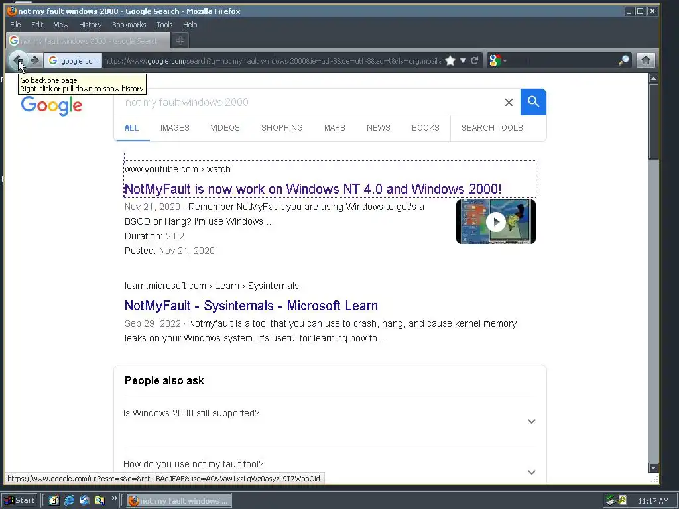Click the google.com site identity badge

click(x=73, y=60)
